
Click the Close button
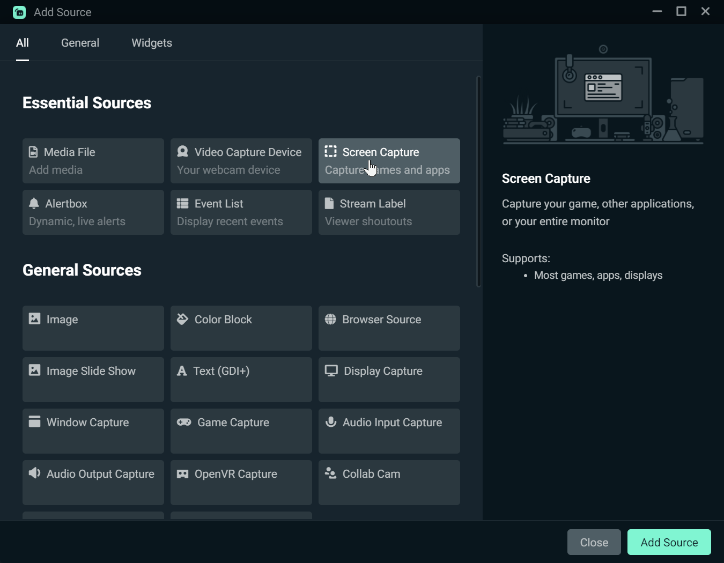[x=594, y=542]
